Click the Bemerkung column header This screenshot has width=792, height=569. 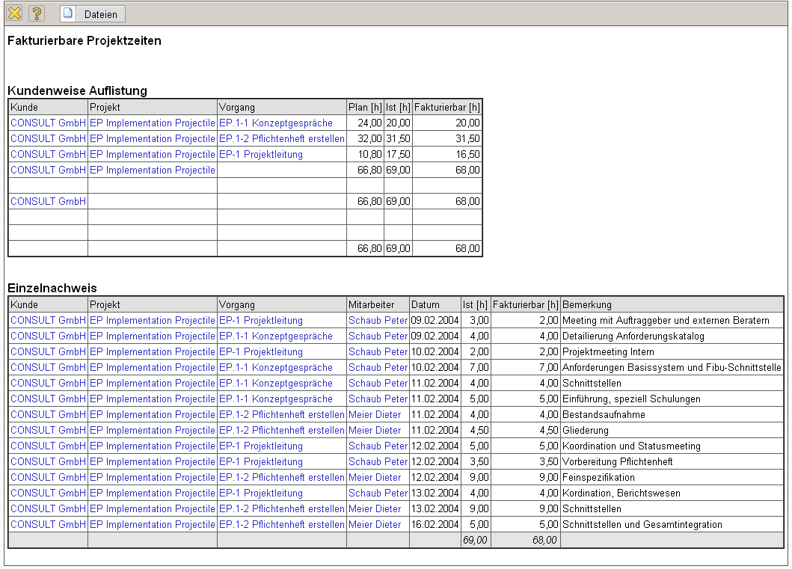[587, 304]
